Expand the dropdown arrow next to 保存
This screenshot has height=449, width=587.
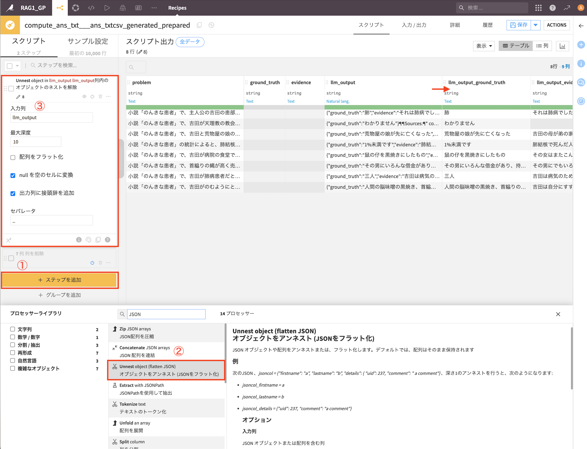click(x=535, y=25)
